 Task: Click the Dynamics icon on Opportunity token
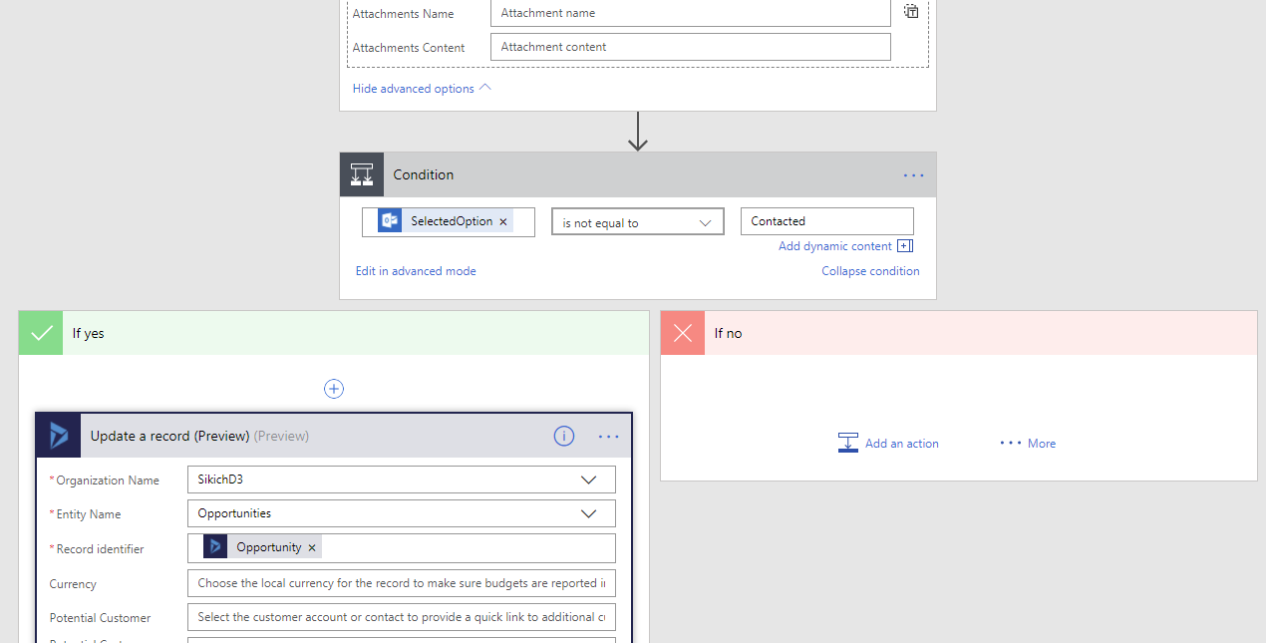(x=213, y=546)
